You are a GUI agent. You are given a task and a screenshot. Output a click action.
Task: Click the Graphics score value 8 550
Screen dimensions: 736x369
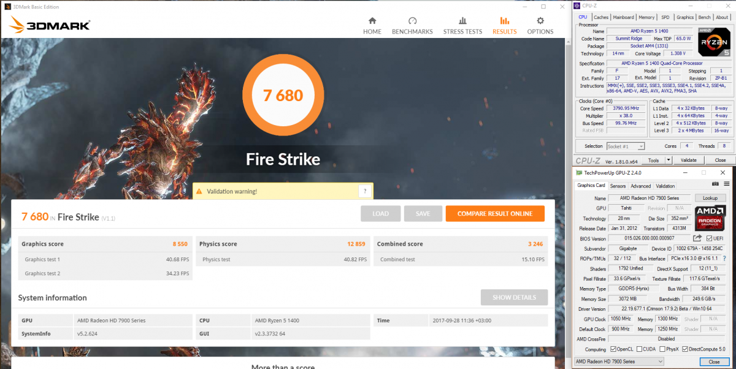pyautogui.click(x=180, y=244)
